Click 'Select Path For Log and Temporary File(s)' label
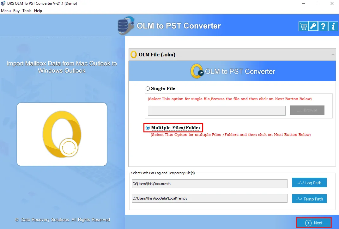Screen dimensions: 339x229 coord(163,173)
